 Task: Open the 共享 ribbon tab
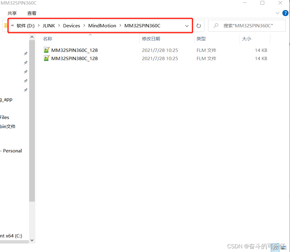click(12, 13)
